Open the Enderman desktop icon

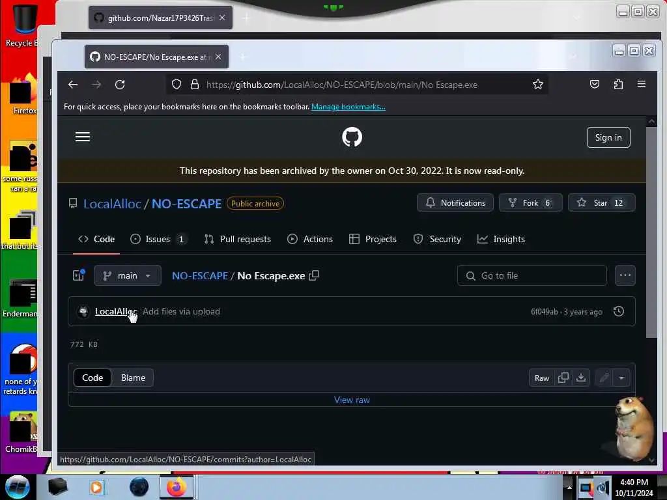coord(21,298)
